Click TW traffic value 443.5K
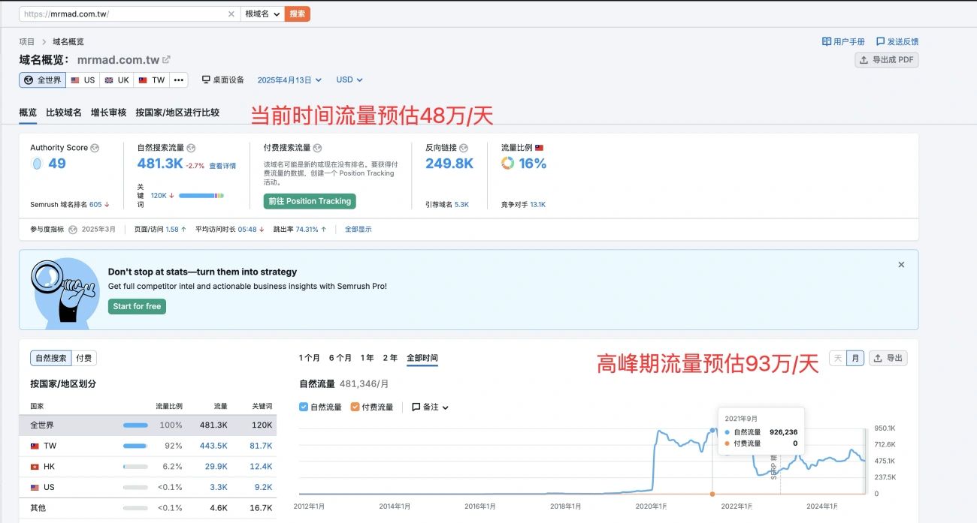 [213, 446]
